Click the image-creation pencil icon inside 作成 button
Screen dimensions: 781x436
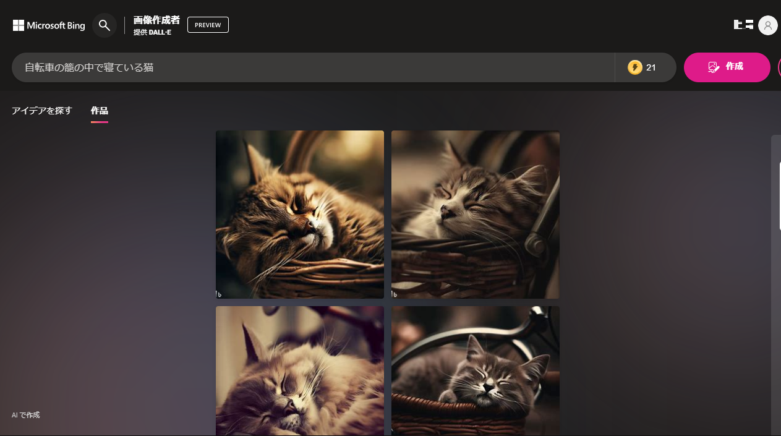coord(714,67)
